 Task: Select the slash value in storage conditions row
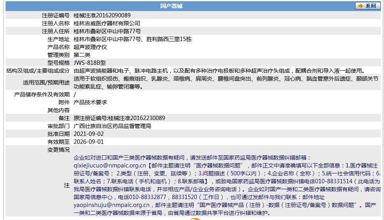(x=75, y=94)
